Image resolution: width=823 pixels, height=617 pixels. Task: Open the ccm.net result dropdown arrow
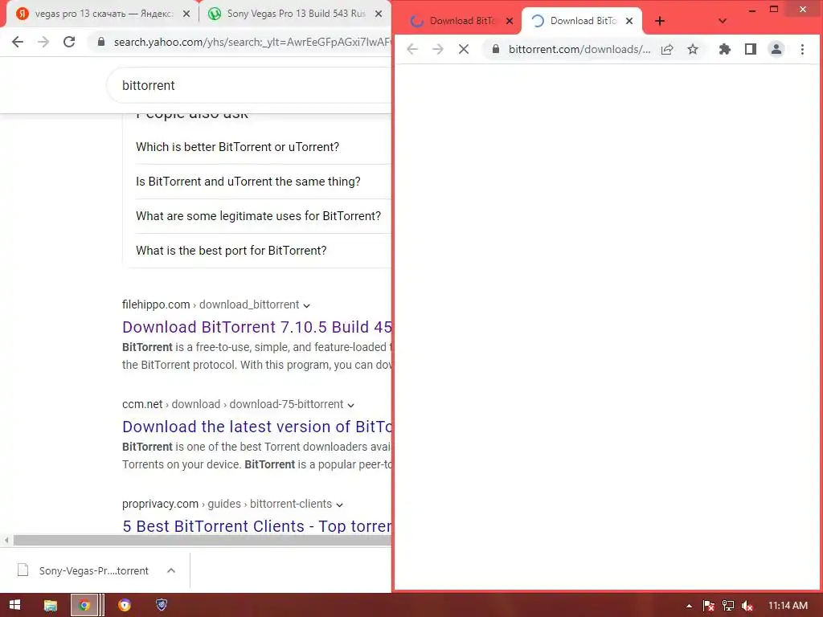point(350,405)
